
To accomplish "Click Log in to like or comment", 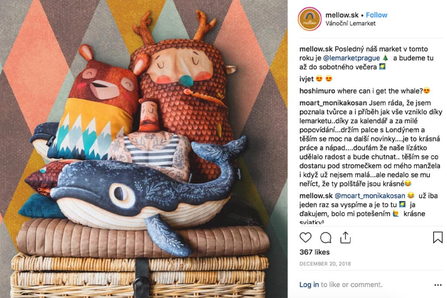I will click(309, 284).
